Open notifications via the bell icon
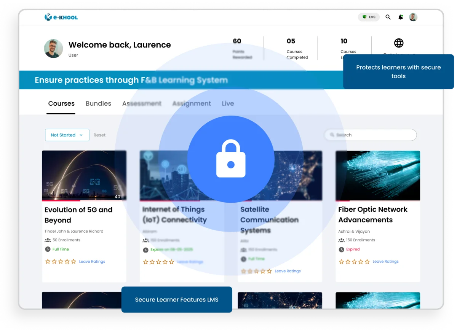The image size is (457, 330). click(400, 17)
